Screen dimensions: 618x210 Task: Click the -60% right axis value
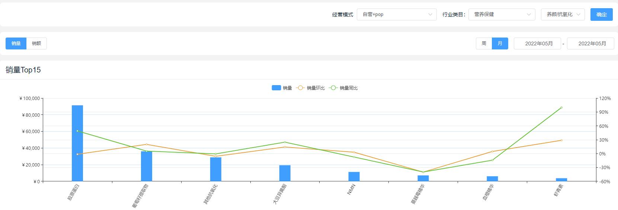pyautogui.click(x=605, y=182)
